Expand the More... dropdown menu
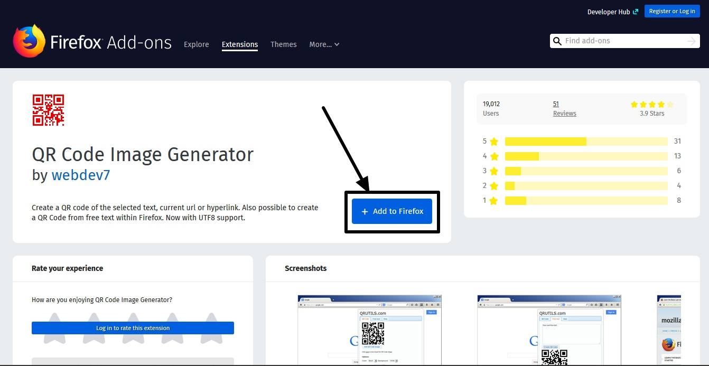The width and height of the screenshot is (709, 366). click(x=324, y=44)
